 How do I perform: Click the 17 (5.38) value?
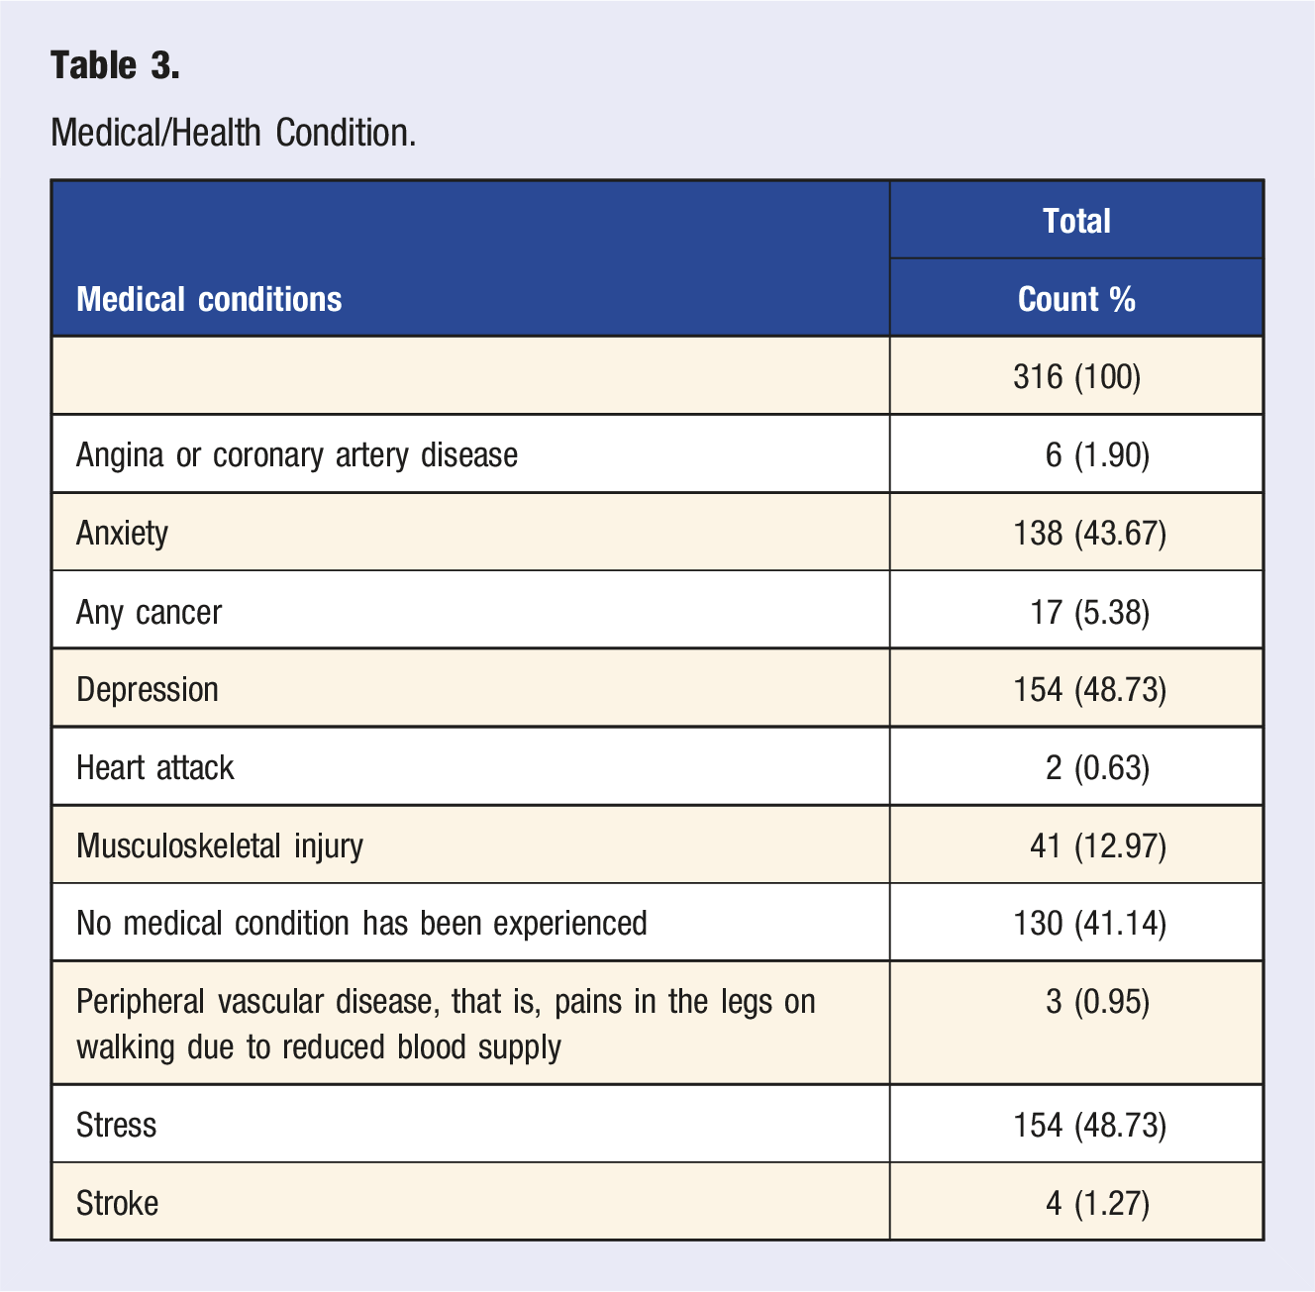(1089, 612)
